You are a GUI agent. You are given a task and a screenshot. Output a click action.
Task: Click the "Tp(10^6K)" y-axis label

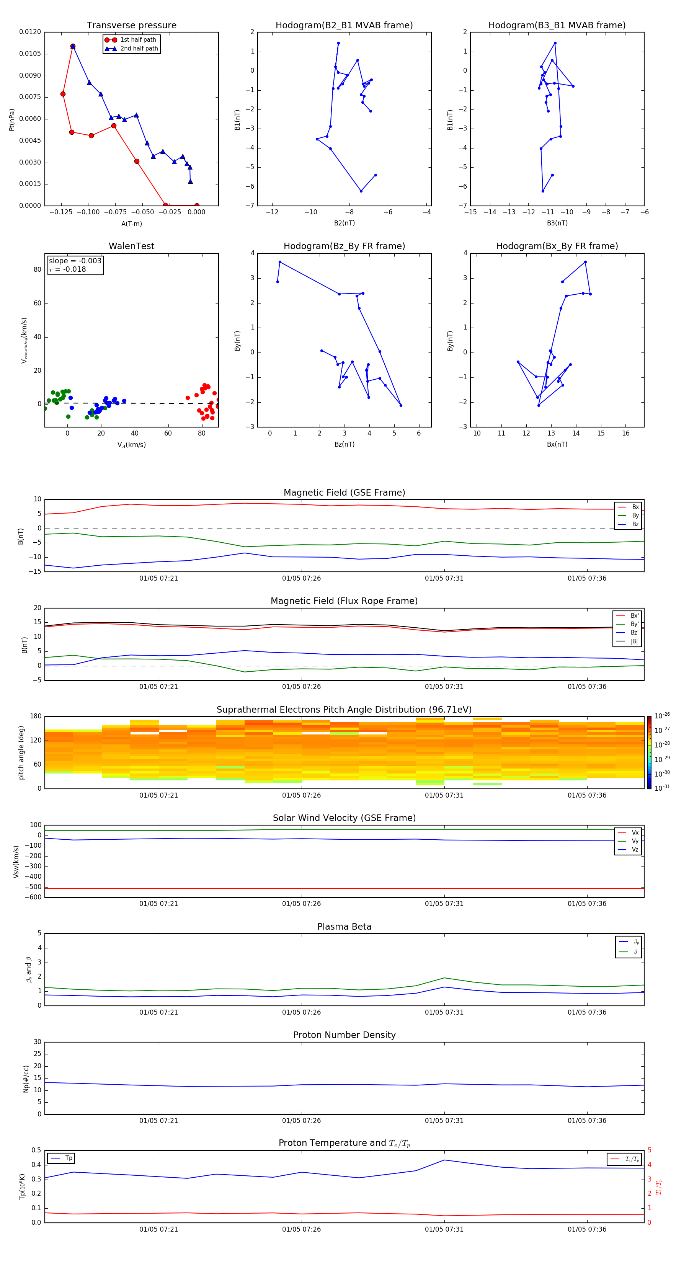(22, 1186)
